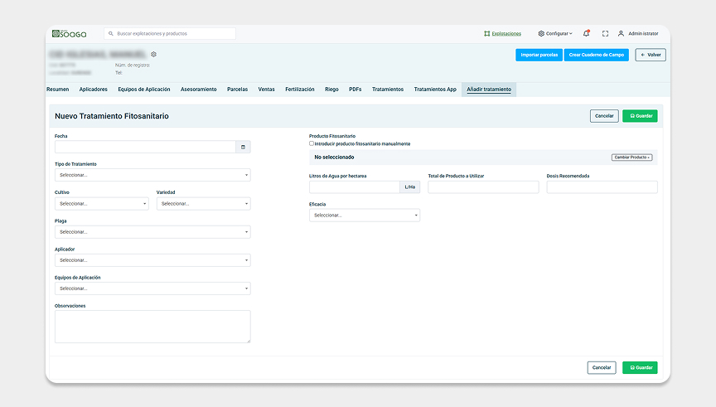Click the Explotaciones link in the header
The width and height of the screenshot is (716, 407).
click(503, 34)
